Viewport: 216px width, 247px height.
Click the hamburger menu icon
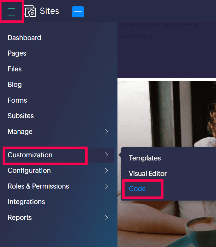(x=12, y=12)
